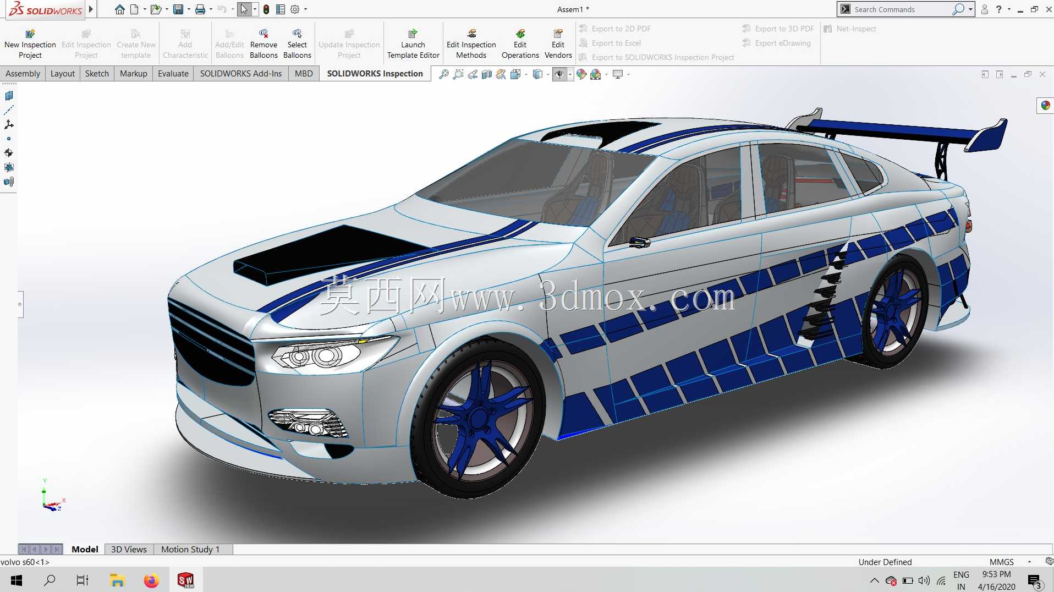Click Zoom to Fit icon
1054x592 pixels.
point(444,74)
